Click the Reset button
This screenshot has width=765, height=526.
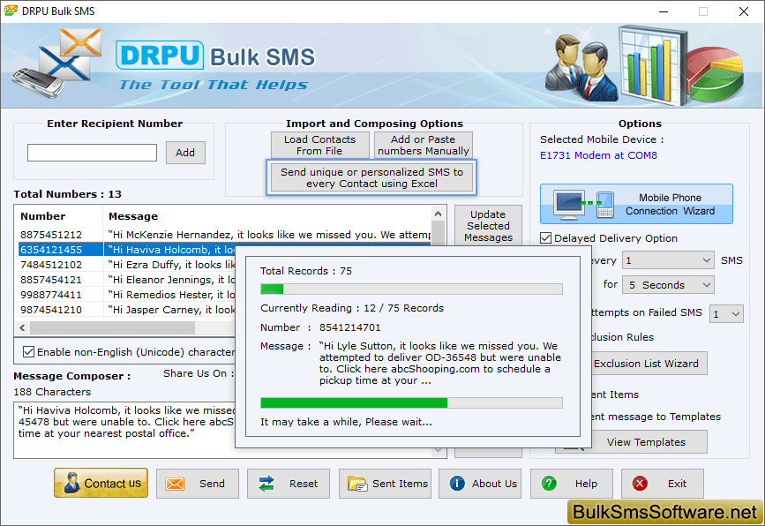click(289, 484)
